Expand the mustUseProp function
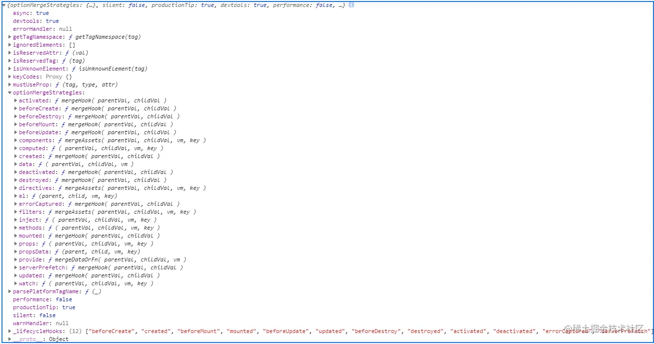654x344 pixels. pos(9,85)
